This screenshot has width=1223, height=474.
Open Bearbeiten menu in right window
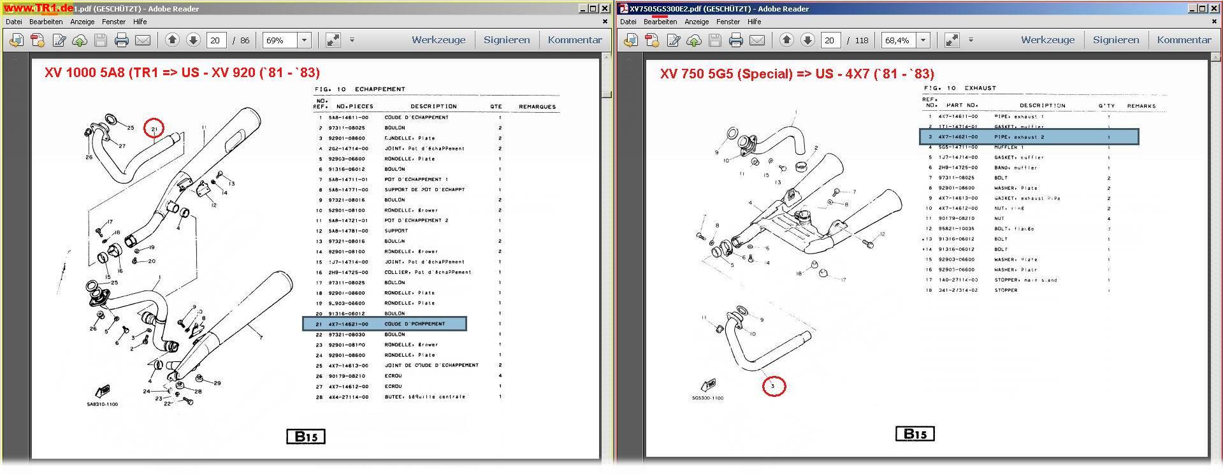(660, 22)
